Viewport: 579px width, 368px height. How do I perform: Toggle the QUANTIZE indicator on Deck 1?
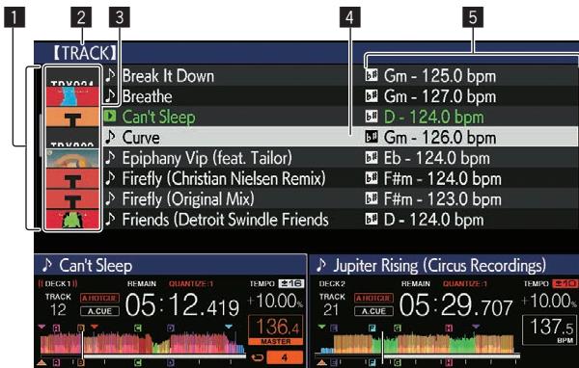click(191, 283)
